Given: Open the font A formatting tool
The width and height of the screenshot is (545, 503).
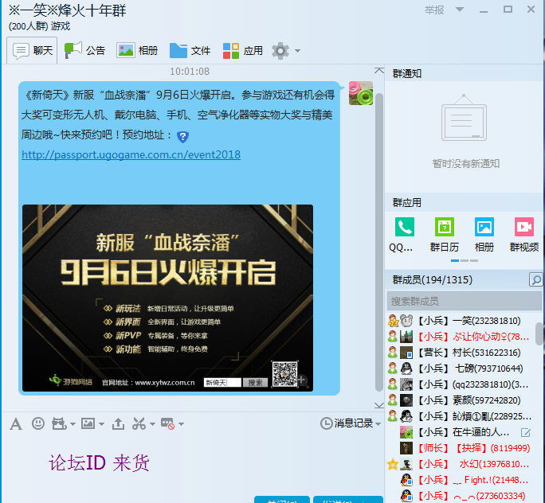Looking at the screenshot, I should coord(16,424).
